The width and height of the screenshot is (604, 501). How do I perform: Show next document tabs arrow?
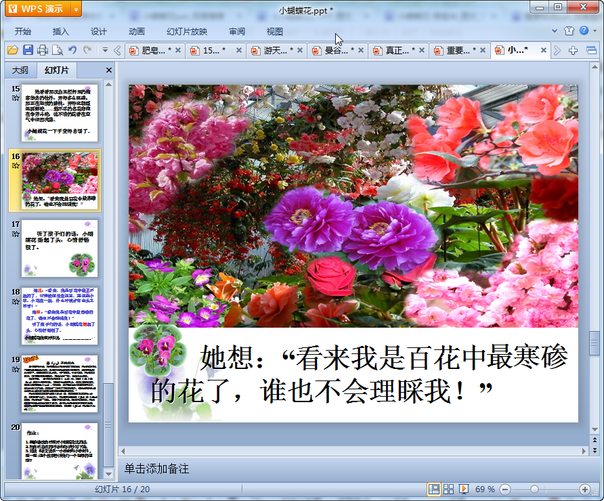(557, 50)
